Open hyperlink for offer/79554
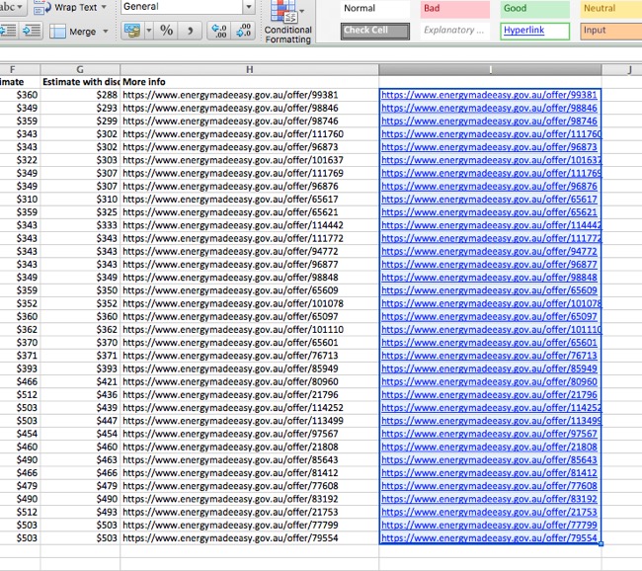The height and width of the screenshot is (571, 642). 489,538
